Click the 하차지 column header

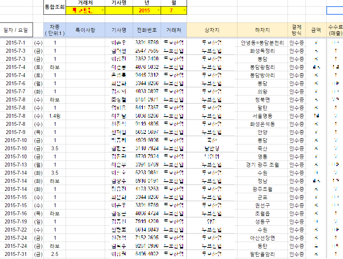[x=262, y=30]
